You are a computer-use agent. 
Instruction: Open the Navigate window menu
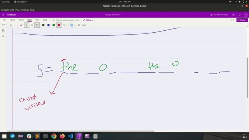click(5, 10)
